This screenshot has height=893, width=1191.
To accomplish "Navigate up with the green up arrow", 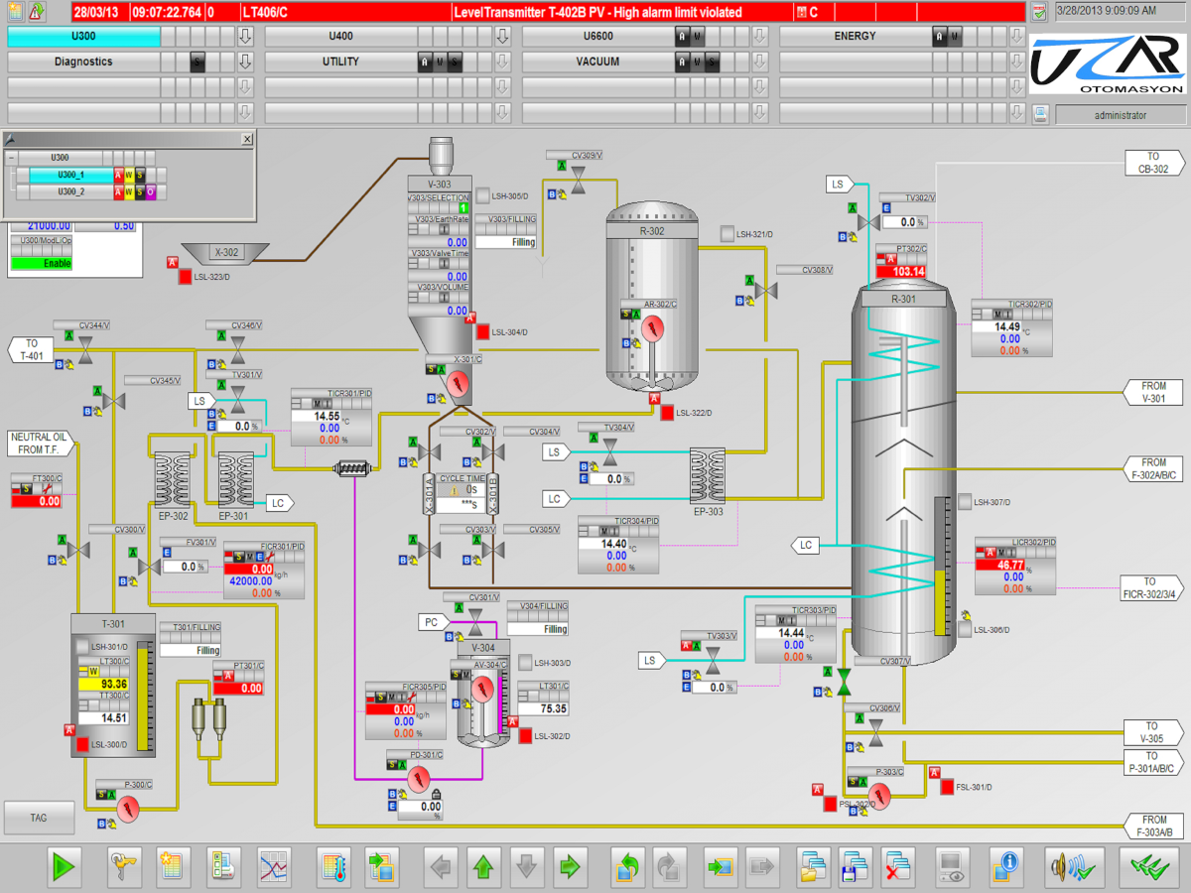I will coord(482,866).
